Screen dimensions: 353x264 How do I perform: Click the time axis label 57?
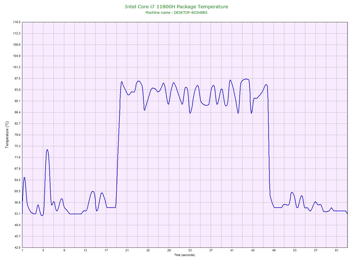tap(316, 250)
